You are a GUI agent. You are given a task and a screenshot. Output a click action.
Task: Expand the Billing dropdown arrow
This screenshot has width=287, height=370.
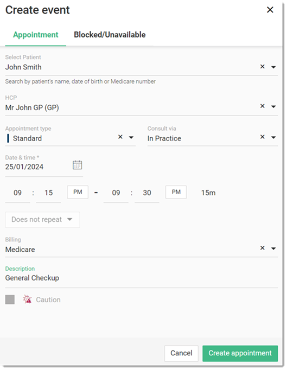[273, 248]
